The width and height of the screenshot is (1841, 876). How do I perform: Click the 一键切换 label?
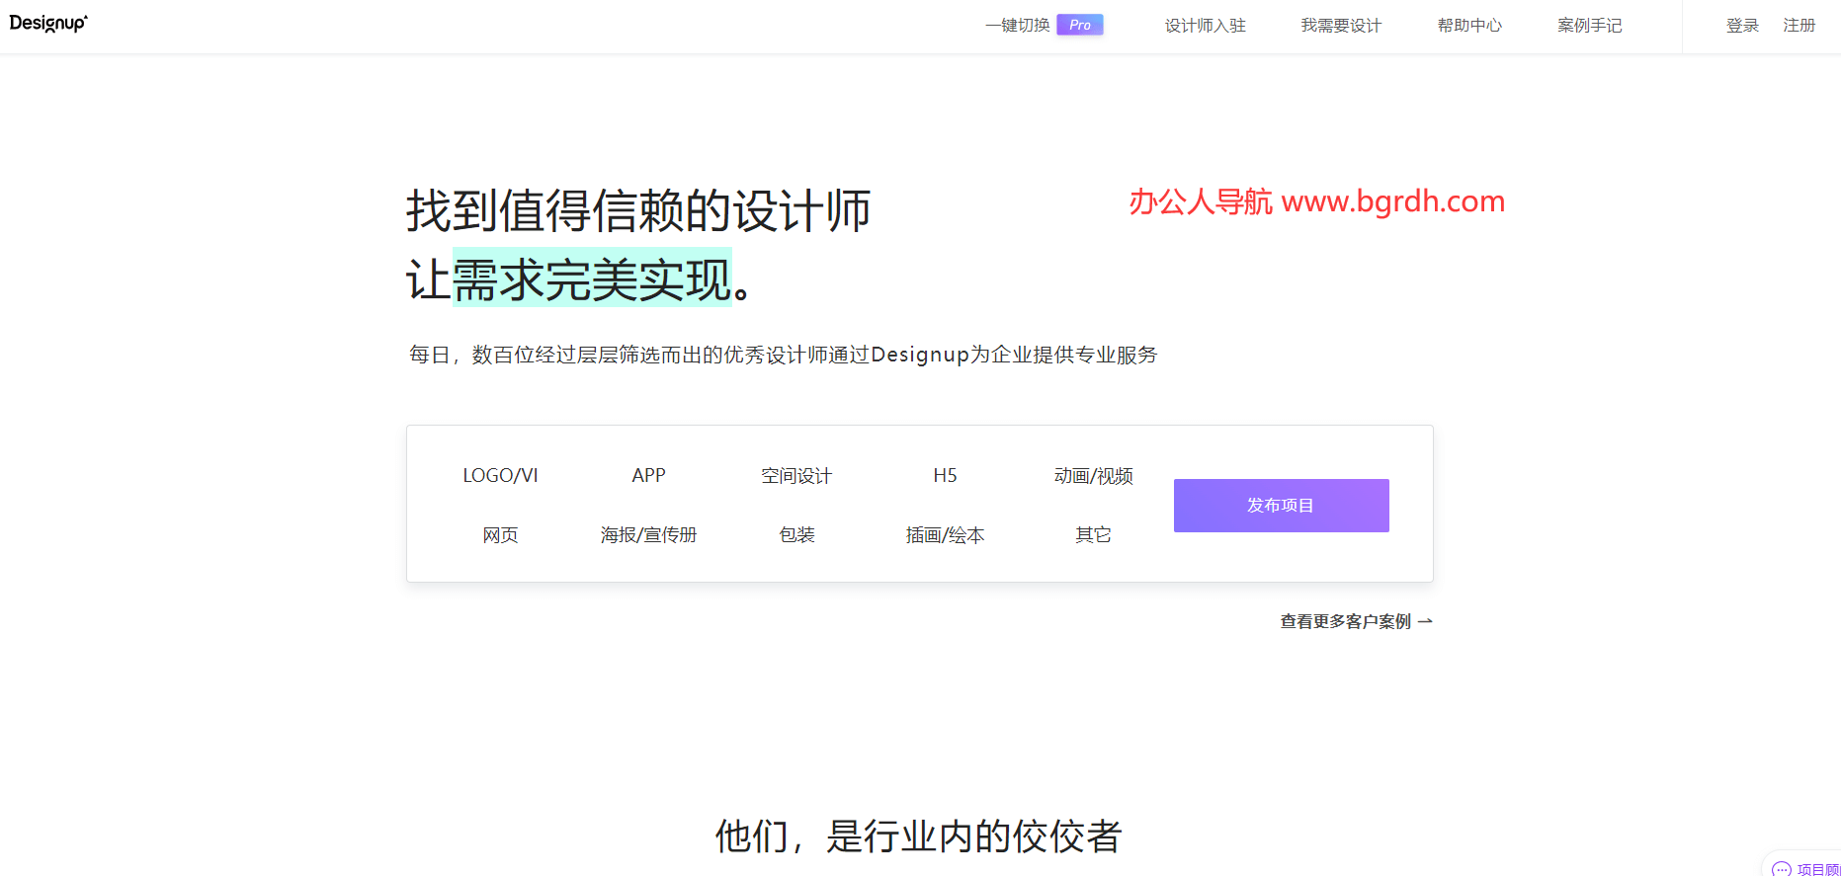(x=1017, y=26)
